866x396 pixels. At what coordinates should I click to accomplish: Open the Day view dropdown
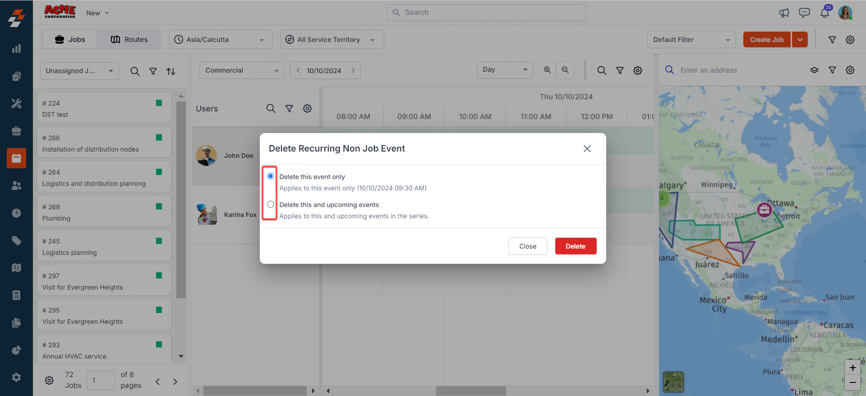tap(505, 70)
